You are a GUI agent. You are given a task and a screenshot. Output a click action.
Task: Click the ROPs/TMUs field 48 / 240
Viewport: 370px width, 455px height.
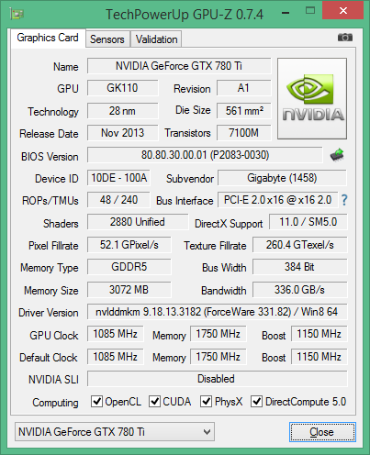[x=118, y=200]
